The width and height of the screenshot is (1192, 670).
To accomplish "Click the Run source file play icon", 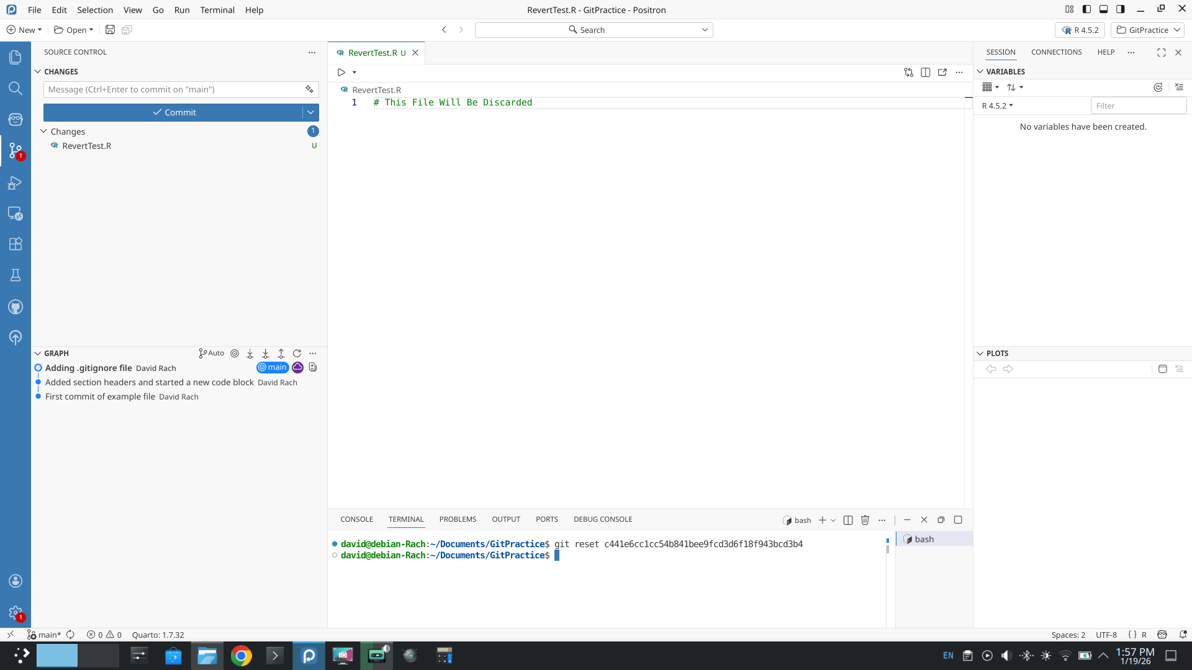I will (x=341, y=73).
